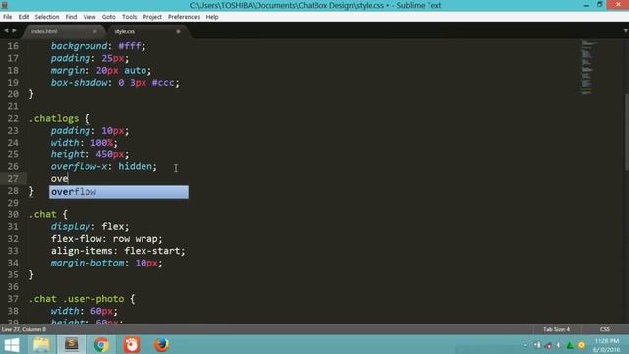629x354 pixels.
Task: Click the background: #fff line
Action: click(98, 46)
